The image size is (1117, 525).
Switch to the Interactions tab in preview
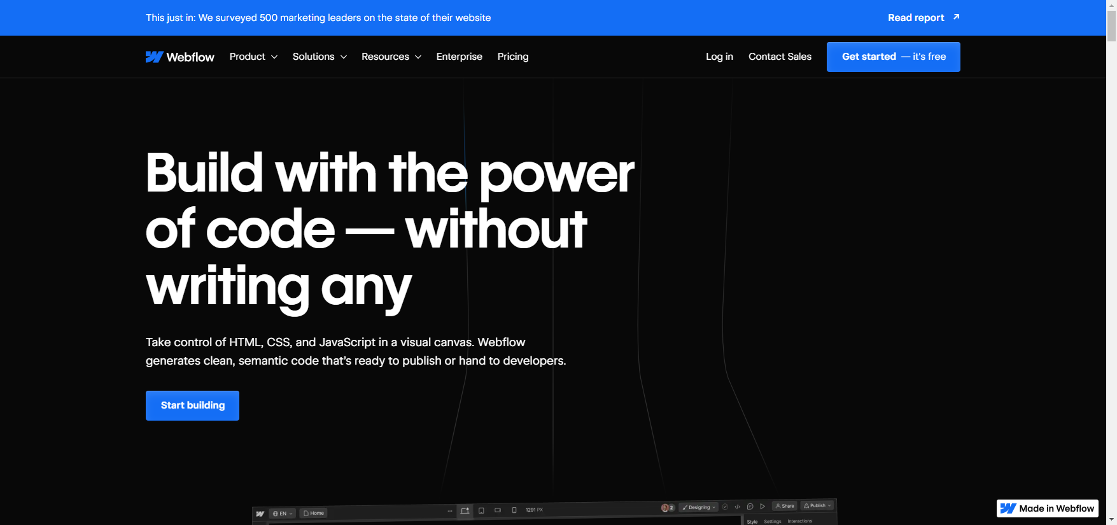click(800, 521)
